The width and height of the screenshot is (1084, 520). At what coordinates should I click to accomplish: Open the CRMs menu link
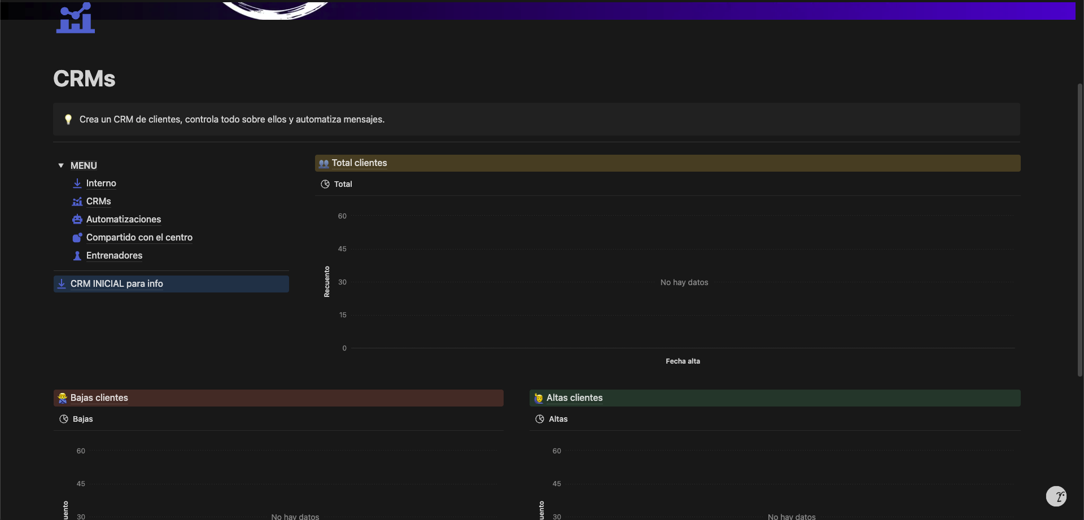click(x=99, y=202)
